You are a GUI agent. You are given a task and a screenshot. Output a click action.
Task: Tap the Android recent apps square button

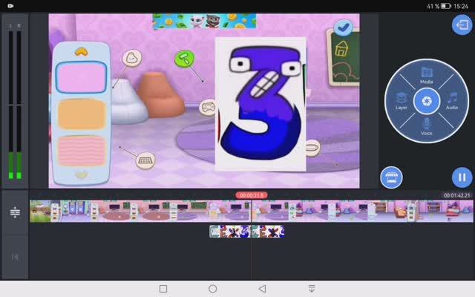tap(163, 289)
